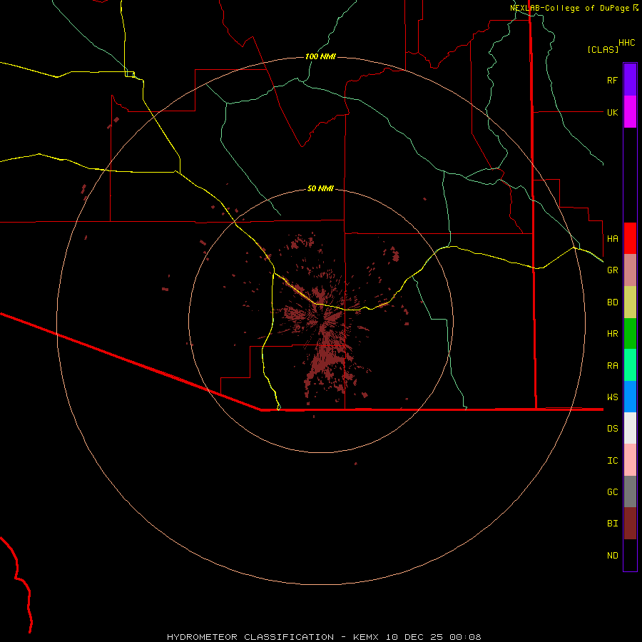Click the DS legend label
The image size is (642, 642).
pos(612,429)
